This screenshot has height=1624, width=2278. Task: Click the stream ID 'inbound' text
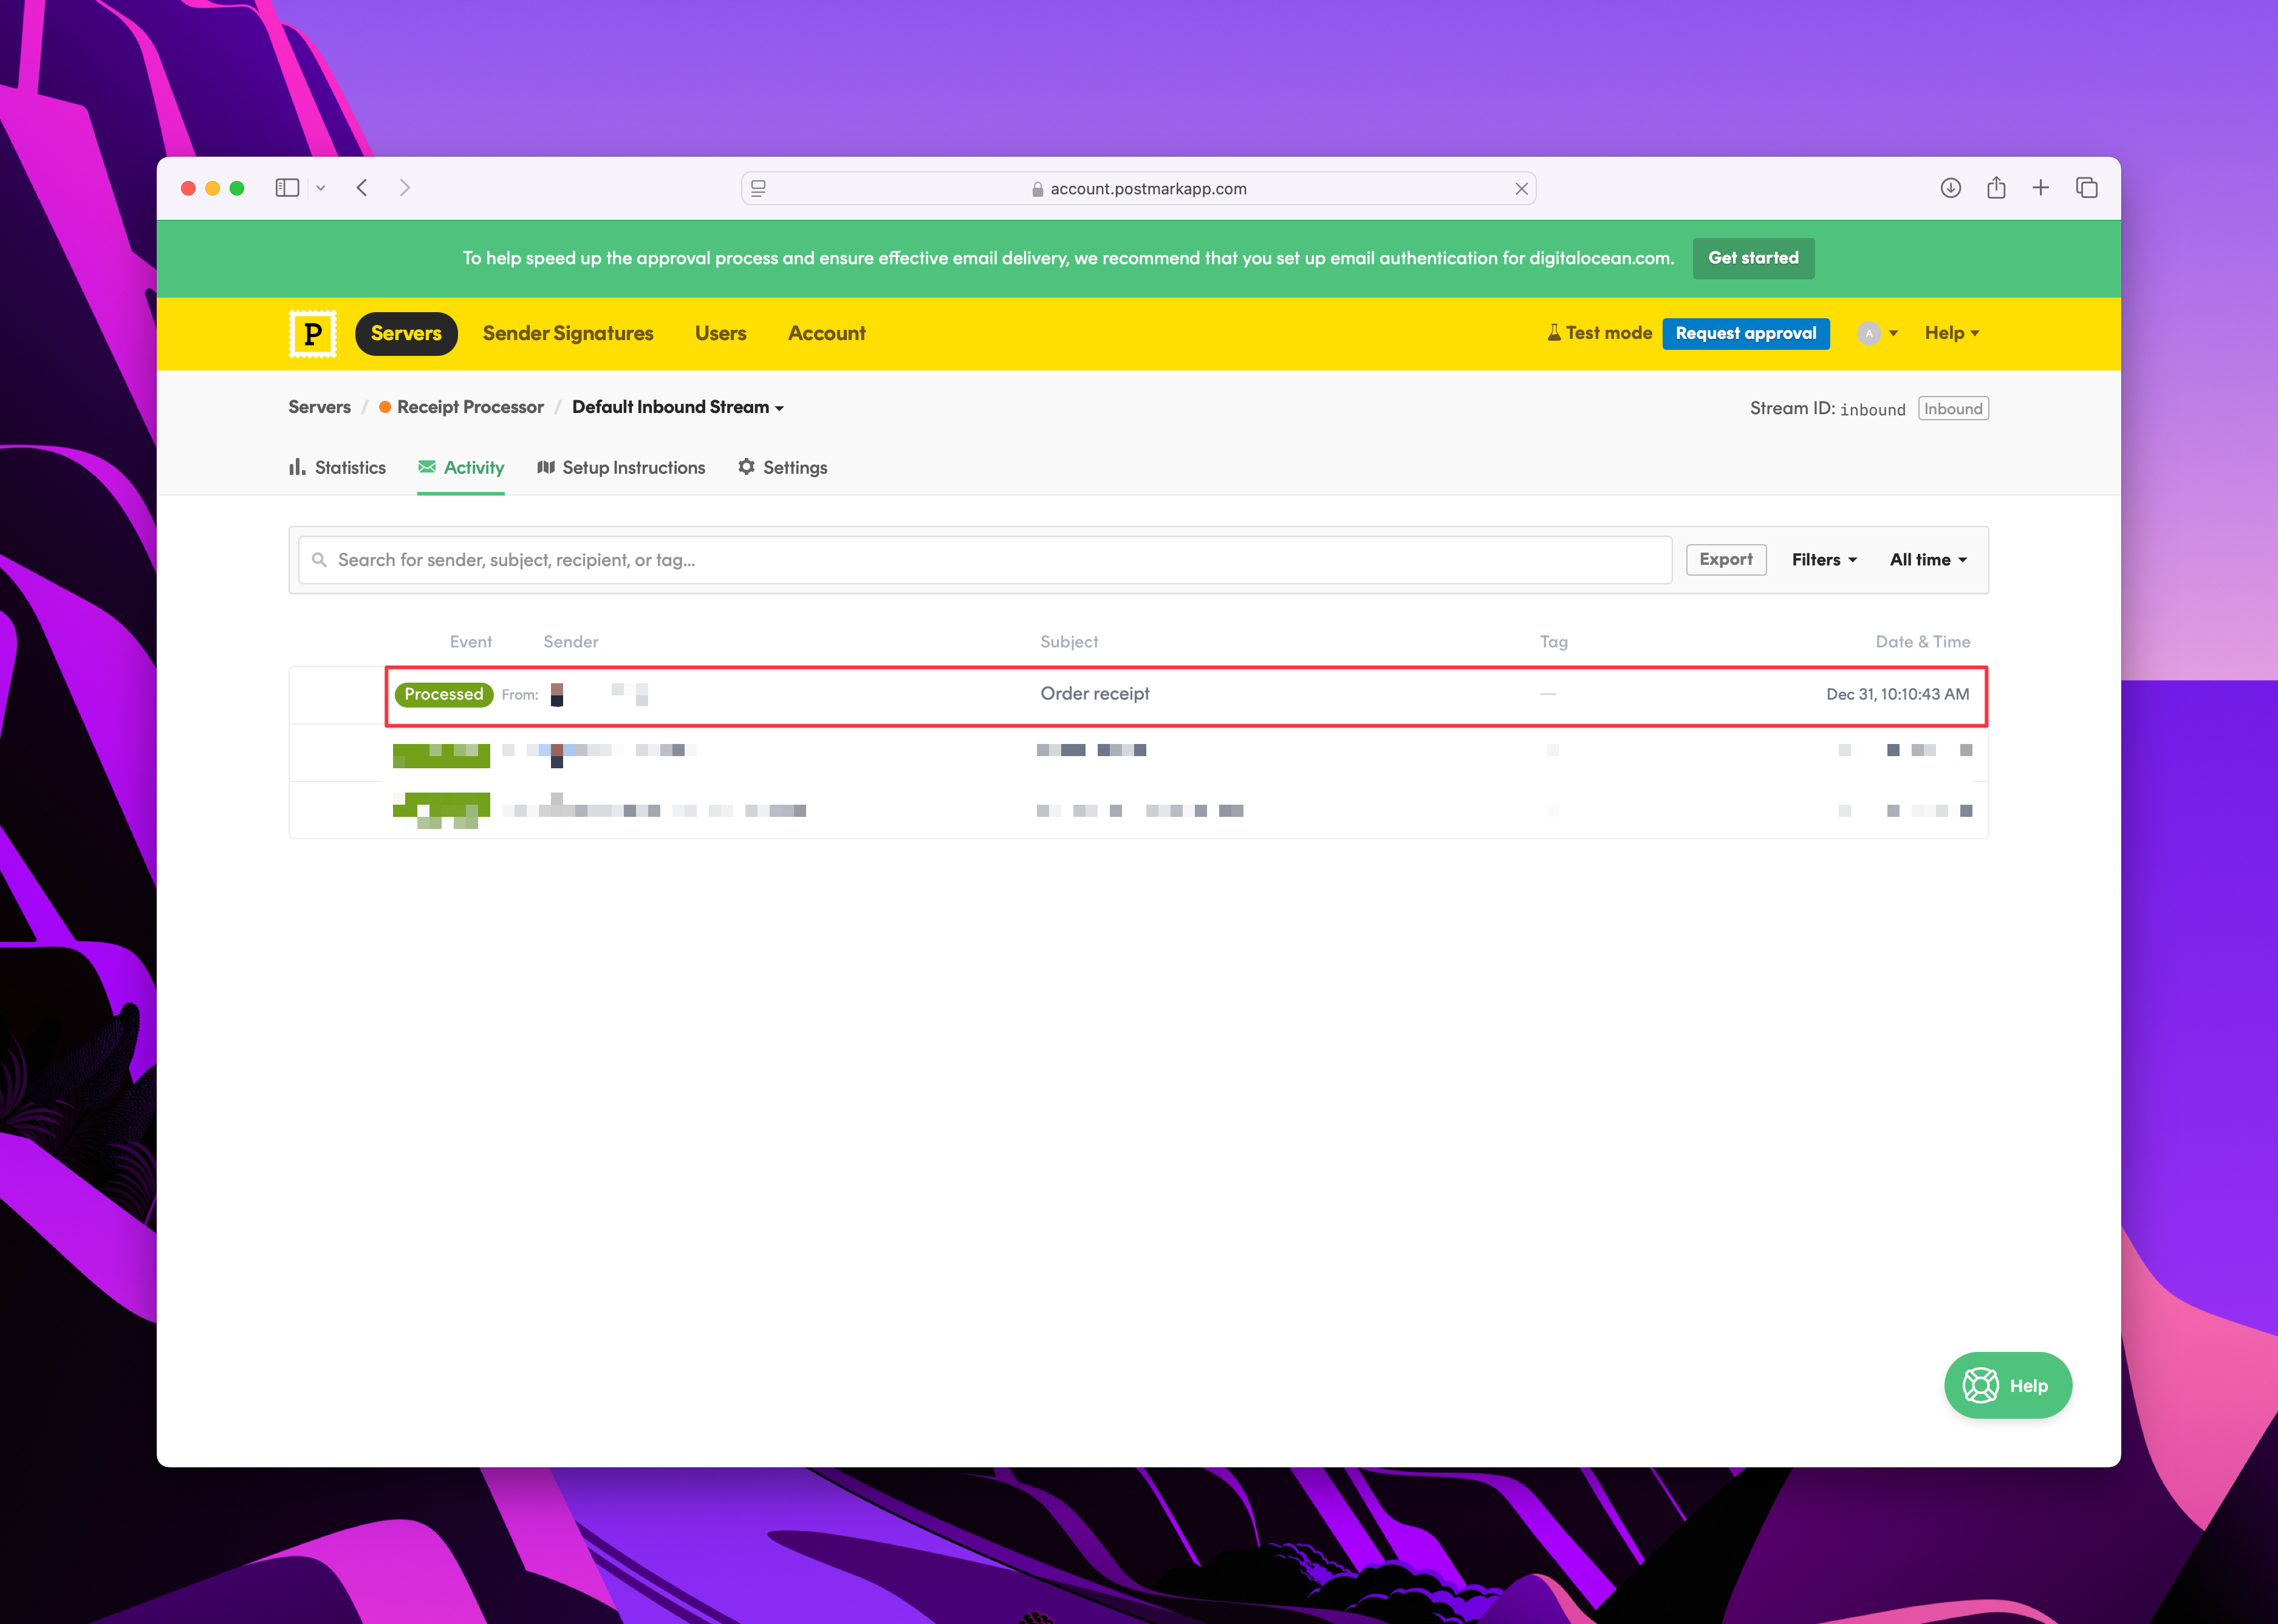(1872, 409)
